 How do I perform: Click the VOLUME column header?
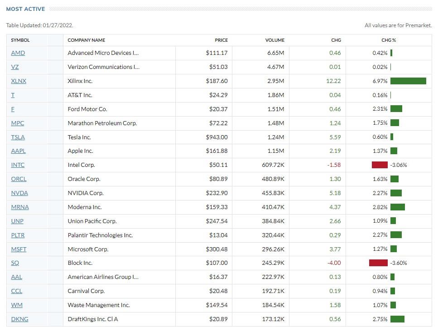275,40
